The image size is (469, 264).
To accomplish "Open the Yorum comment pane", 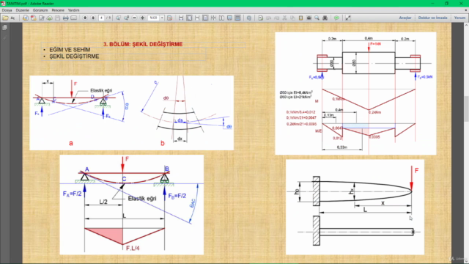I will click(459, 18).
